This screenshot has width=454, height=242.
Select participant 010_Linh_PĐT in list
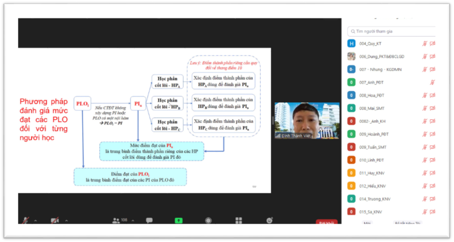point(372,160)
